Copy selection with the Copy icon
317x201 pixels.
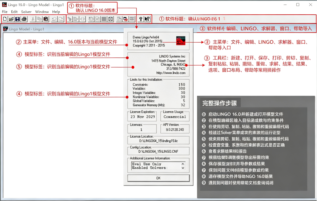(39, 19)
